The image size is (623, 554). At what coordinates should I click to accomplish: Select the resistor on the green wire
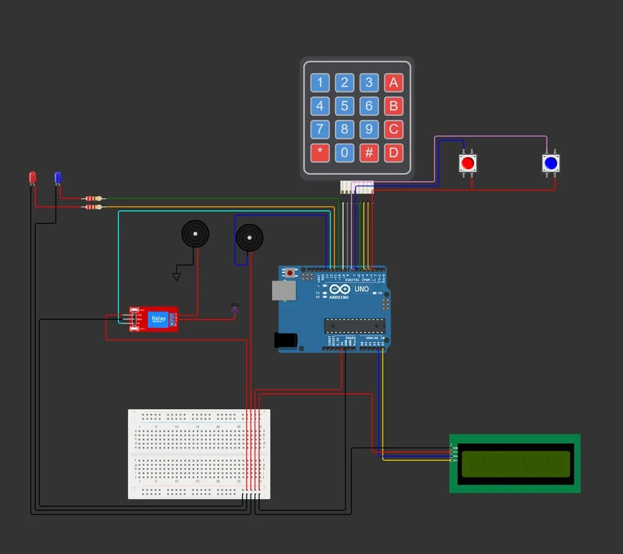tap(94, 198)
